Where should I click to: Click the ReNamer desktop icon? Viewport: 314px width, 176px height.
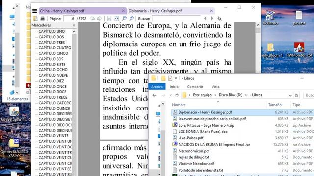click(270, 18)
